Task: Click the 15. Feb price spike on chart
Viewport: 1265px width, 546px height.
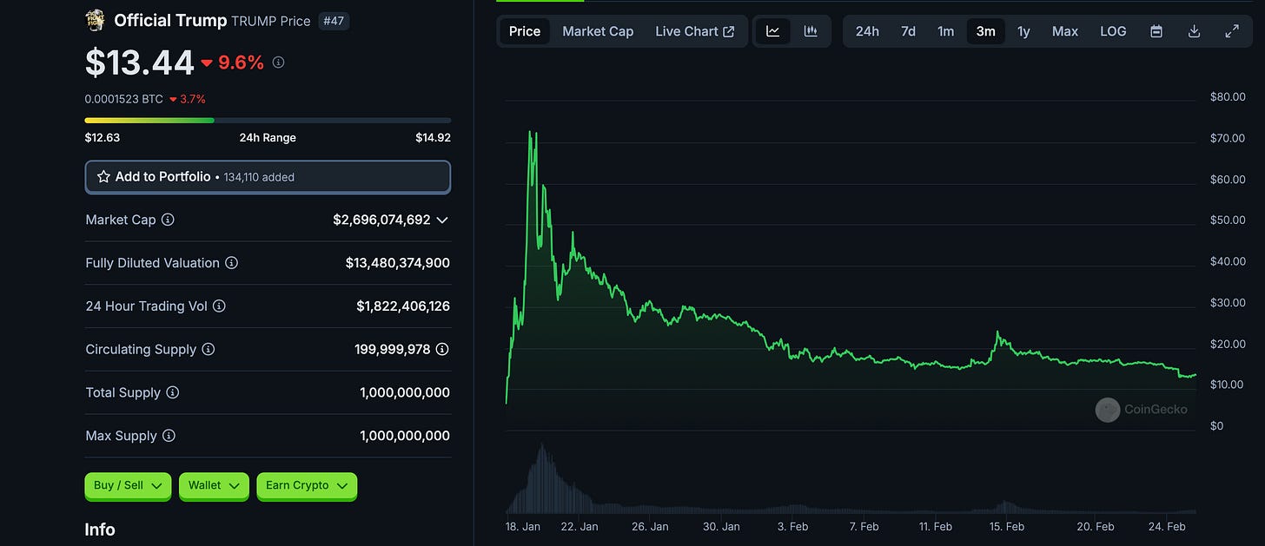Action: click(x=998, y=333)
